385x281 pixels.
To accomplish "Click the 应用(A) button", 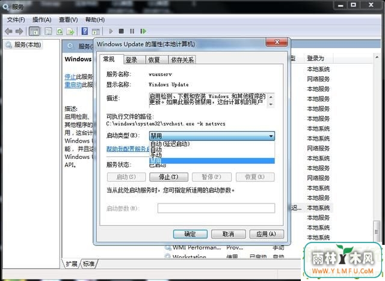I will point(266,234).
